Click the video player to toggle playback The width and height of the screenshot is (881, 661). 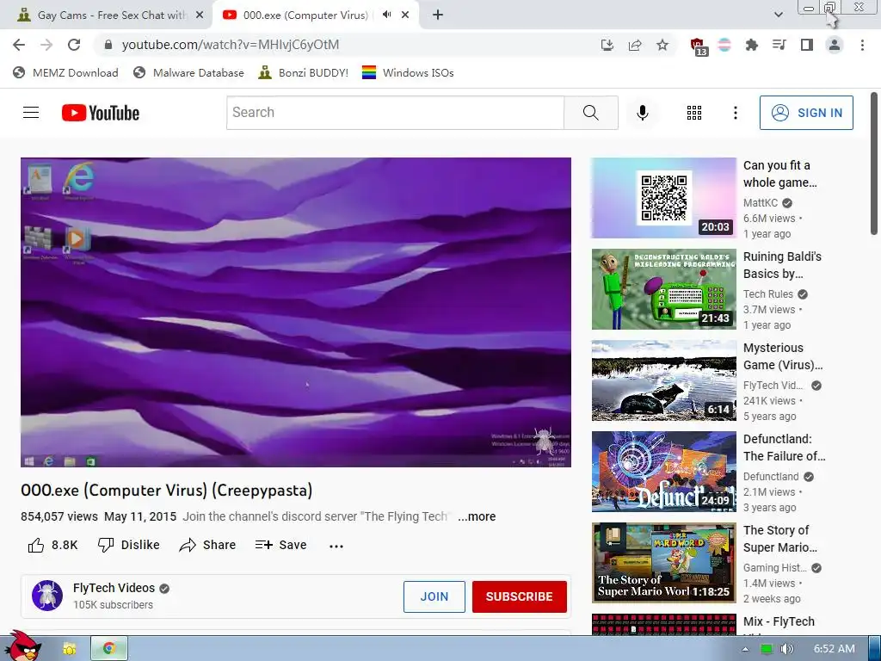click(296, 312)
